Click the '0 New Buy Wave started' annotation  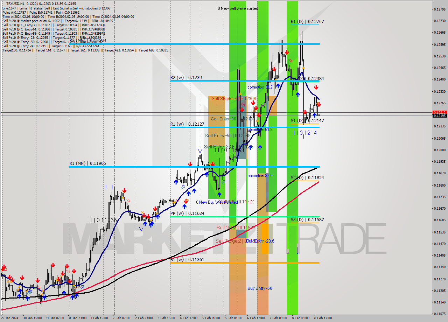pos(217,202)
